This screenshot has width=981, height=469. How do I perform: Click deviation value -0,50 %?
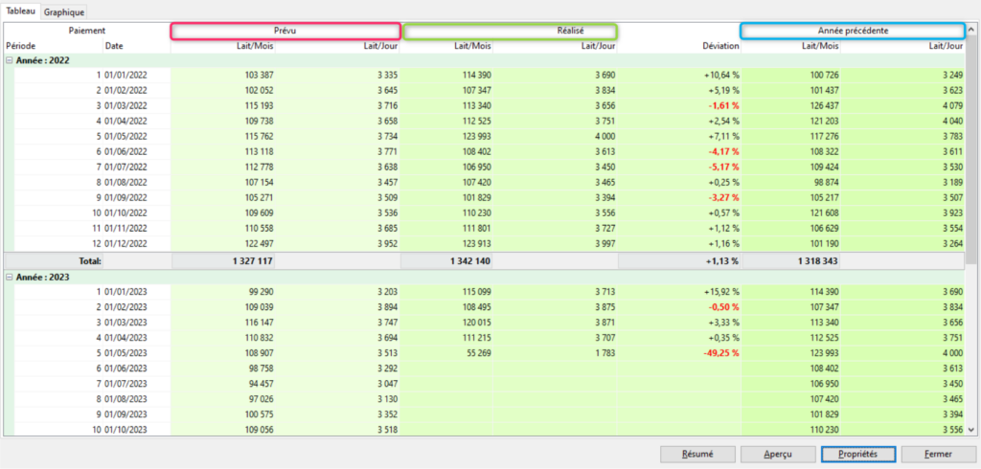[x=724, y=307]
